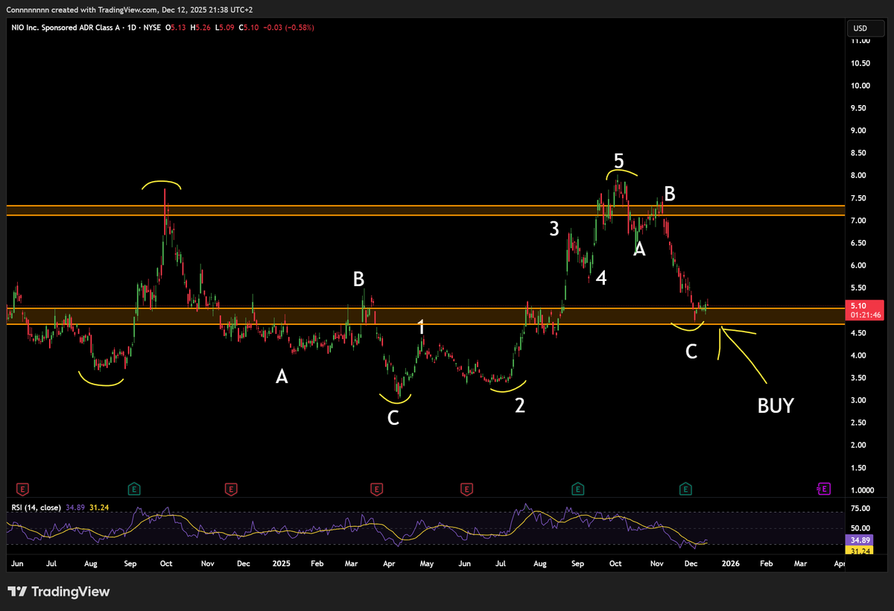Click the red earnings marker near late March 2025
The width and height of the screenshot is (894, 611).
[x=376, y=489]
